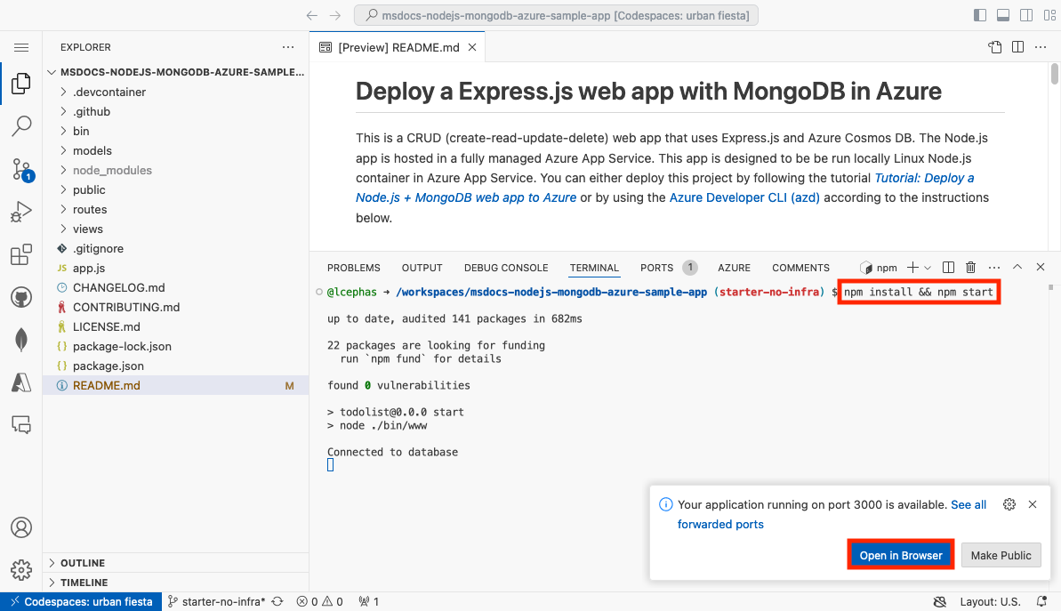
Task: Kill the terminal with the trash icon
Action: point(969,267)
